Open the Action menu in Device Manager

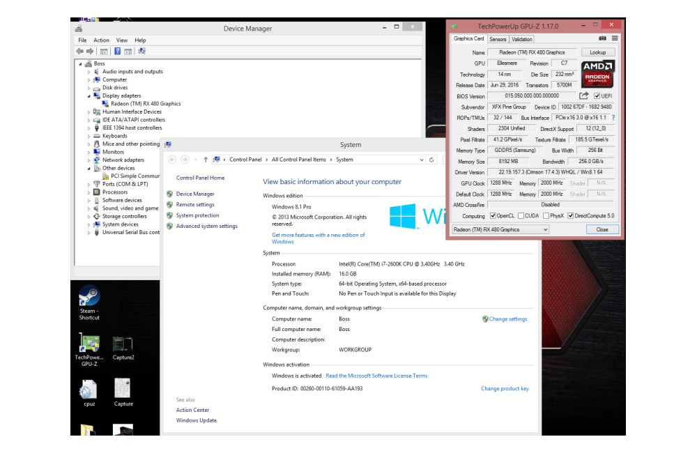(102, 40)
